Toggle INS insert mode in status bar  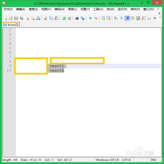tap(153, 160)
